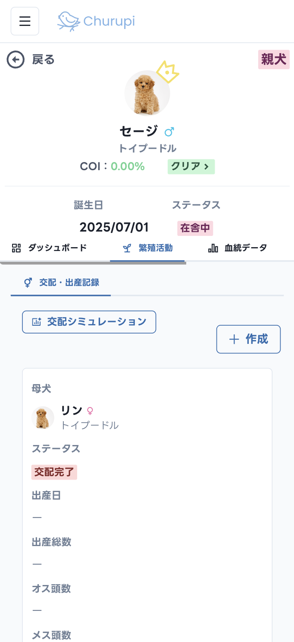This screenshot has height=642, width=294.
Task: Open the hamburger navigation menu
Action: pyautogui.click(x=25, y=21)
